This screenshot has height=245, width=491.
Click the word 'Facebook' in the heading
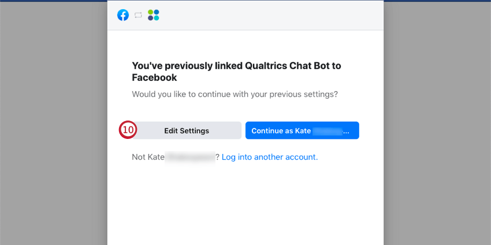point(154,77)
